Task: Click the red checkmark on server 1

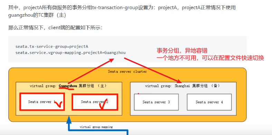Action: [x=58, y=104]
